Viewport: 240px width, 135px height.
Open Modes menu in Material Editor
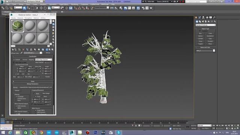[x=13, y=18]
